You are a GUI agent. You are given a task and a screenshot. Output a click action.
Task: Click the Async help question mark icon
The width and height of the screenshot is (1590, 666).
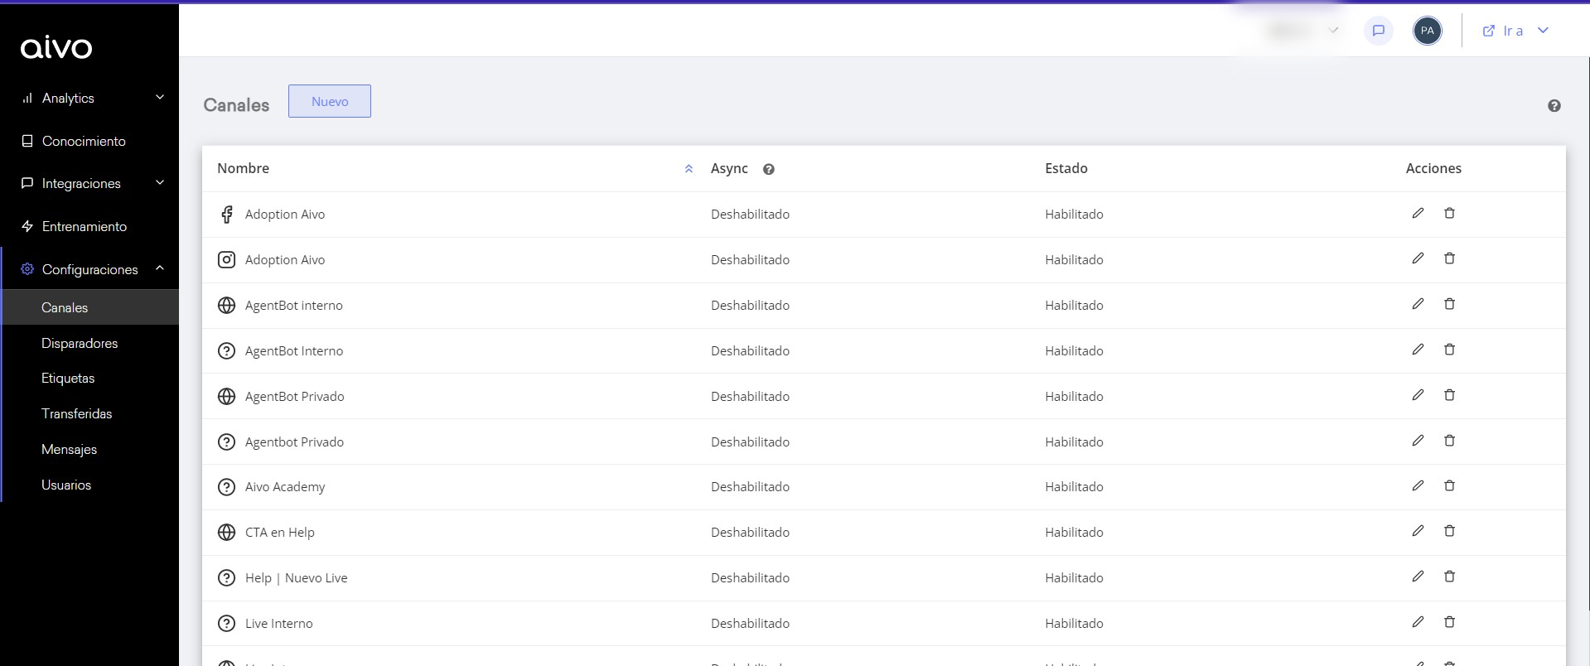point(769,169)
